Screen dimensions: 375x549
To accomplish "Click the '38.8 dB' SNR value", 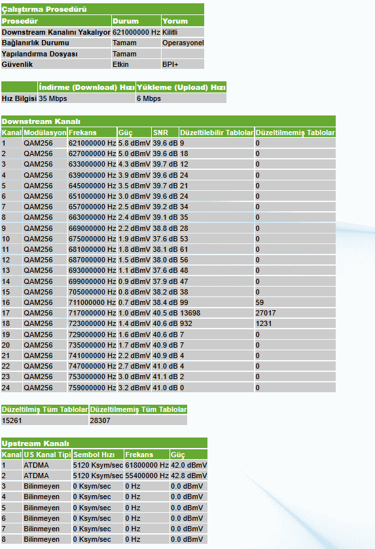I will coord(165,228).
